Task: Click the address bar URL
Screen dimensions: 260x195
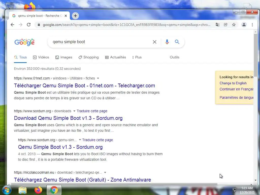Action: point(126,25)
